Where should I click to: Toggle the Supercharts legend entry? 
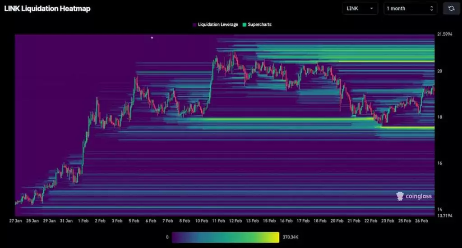(x=257, y=25)
